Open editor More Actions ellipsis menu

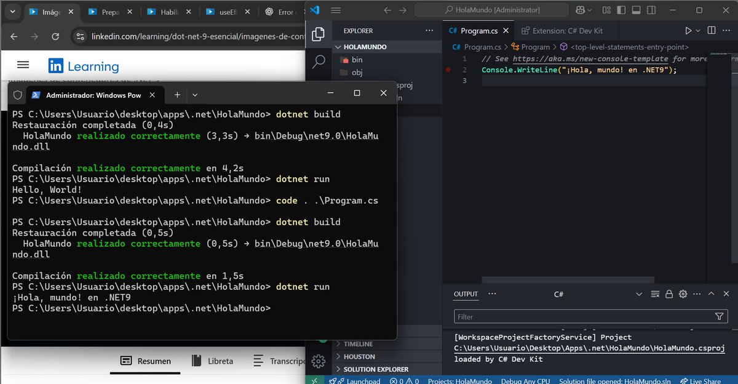(726, 31)
